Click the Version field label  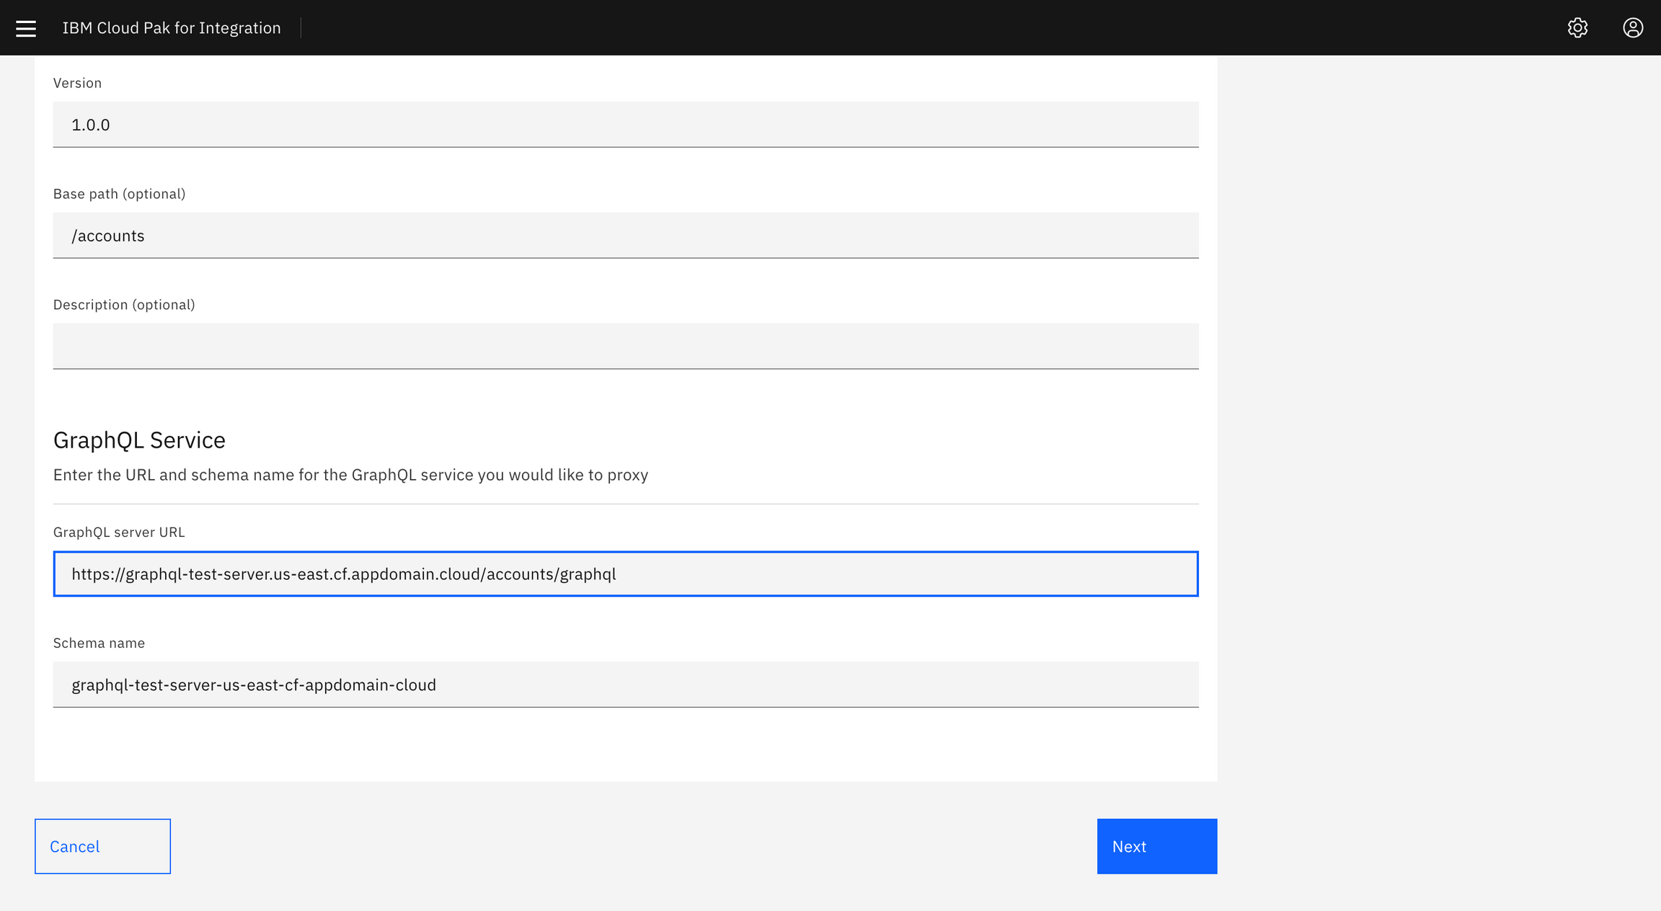(77, 83)
